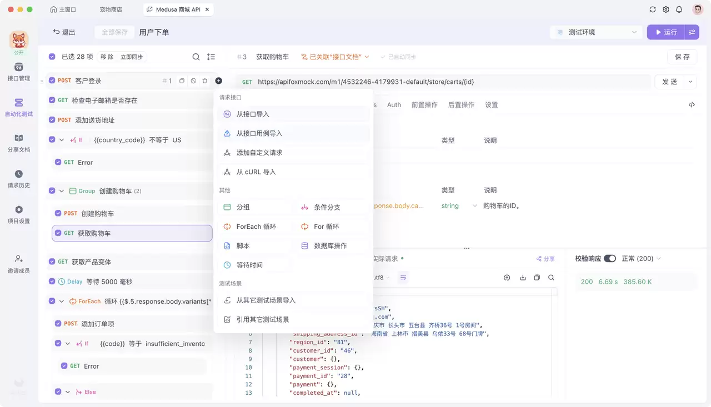Image resolution: width=711 pixels, height=407 pixels.
Task: Click 移除 for selected steps
Action: click(x=107, y=57)
